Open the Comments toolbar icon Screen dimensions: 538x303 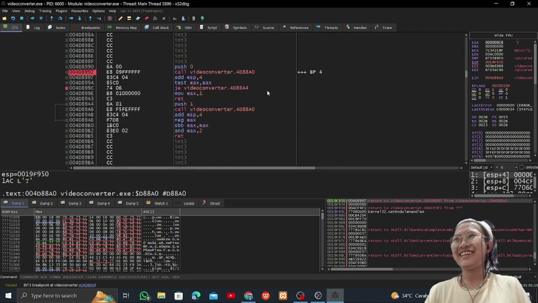pyautogui.click(x=129, y=19)
